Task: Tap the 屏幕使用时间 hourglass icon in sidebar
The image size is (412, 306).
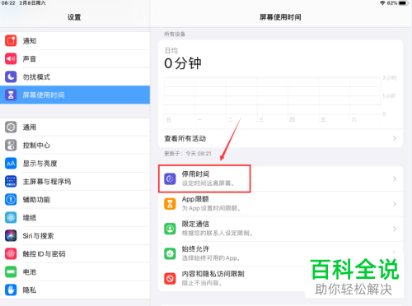Action: (x=11, y=95)
